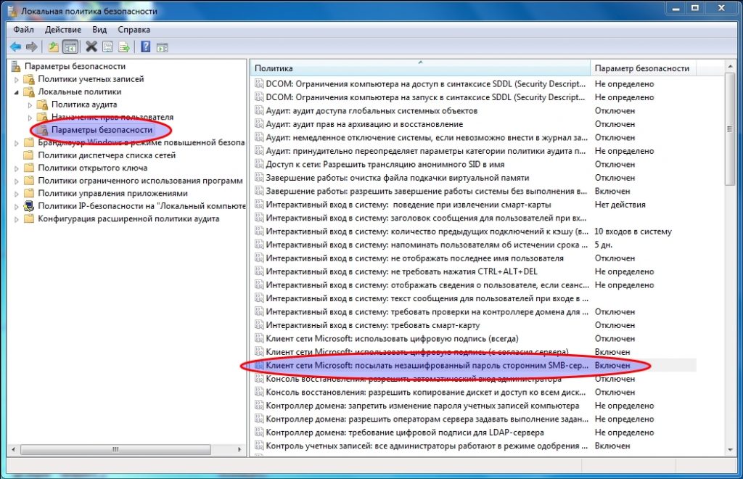The height and width of the screenshot is (479, 743).
Task: Click icon beside Интерактивный вход: требовать смарт-карту
Action: (x=259, y=325)
